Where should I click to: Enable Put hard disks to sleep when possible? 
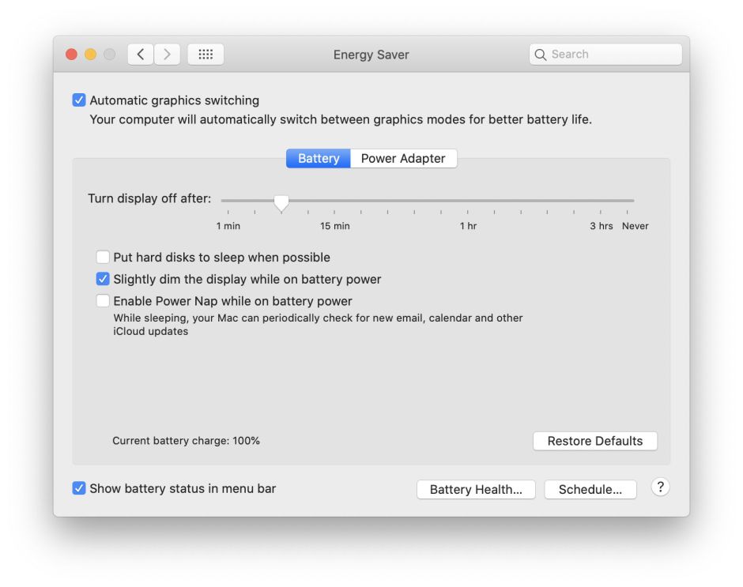coord(103,257)
